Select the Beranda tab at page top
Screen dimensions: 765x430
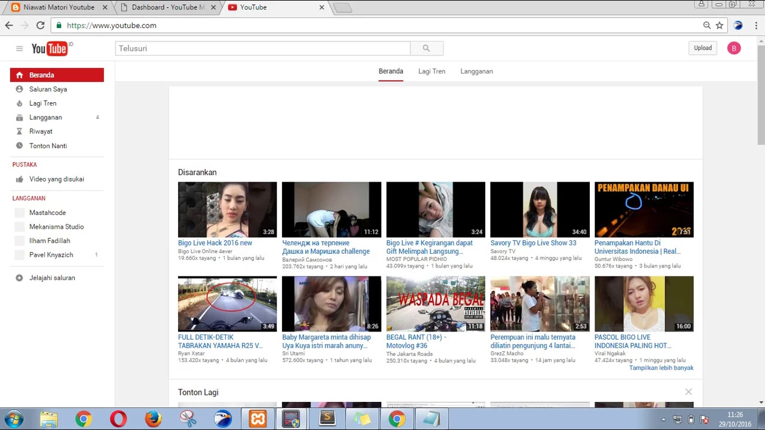(x=391, y=71)
